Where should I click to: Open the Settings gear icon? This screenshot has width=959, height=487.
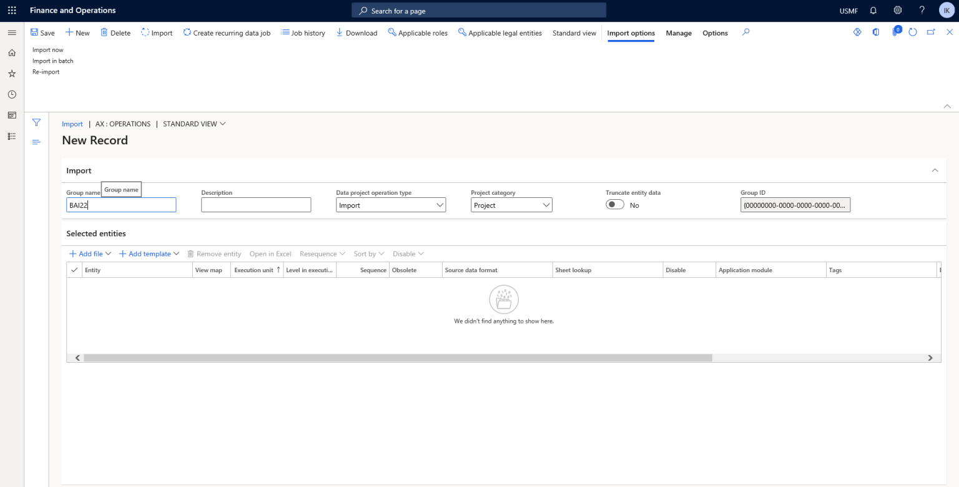tap(897, 9)
